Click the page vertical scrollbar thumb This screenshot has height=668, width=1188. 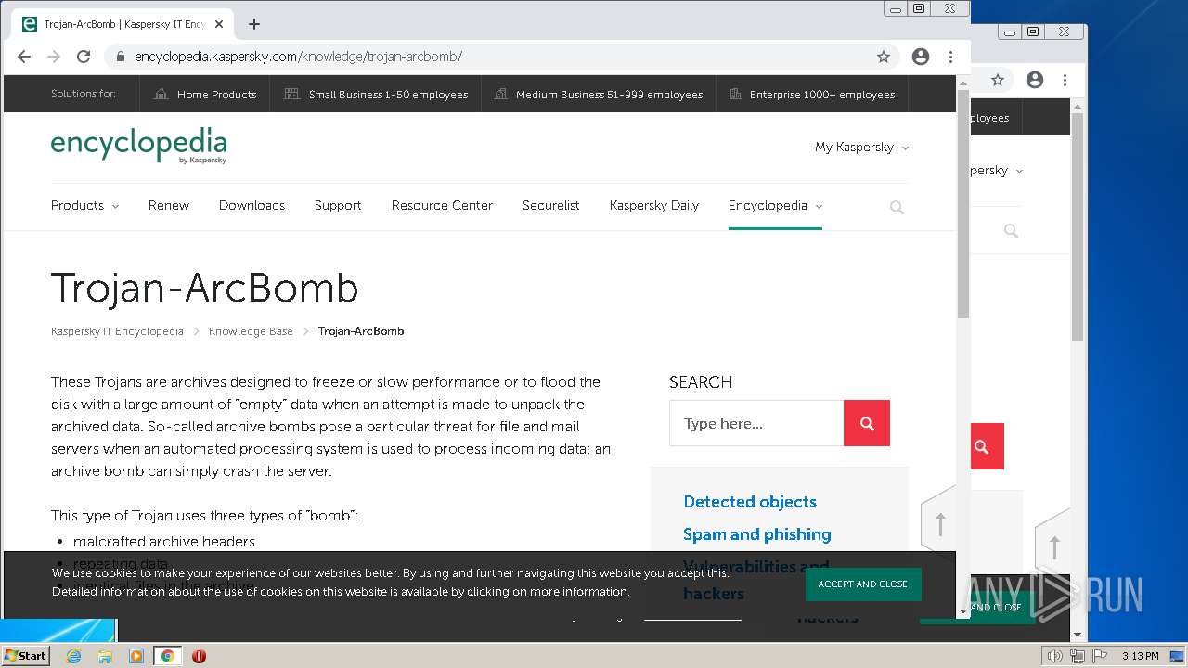click(962, 204)
